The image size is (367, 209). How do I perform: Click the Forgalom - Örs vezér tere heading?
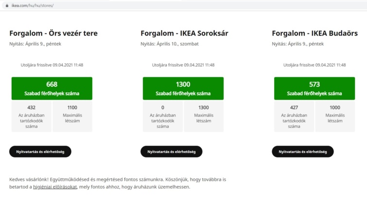53,34
